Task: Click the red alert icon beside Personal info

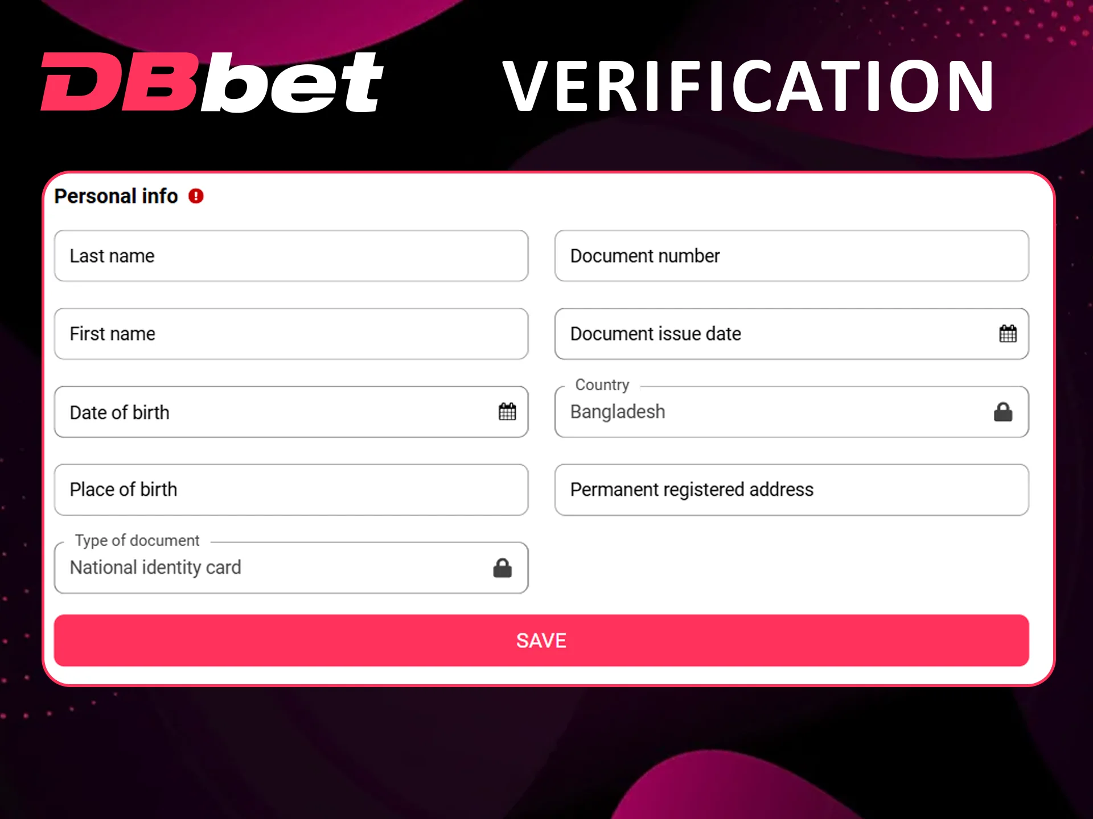Action: tap(196, 196)
